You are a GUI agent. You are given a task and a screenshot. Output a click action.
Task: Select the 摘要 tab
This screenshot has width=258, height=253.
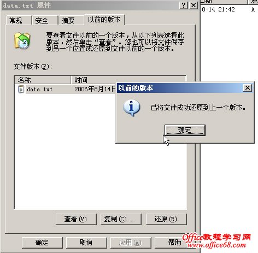71,20
